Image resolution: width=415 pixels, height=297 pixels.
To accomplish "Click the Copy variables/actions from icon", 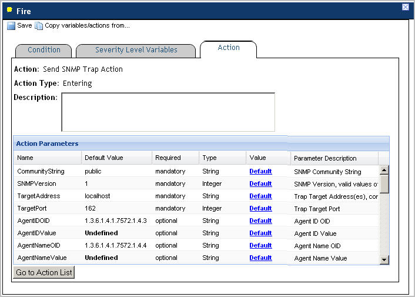I will 39,26.
